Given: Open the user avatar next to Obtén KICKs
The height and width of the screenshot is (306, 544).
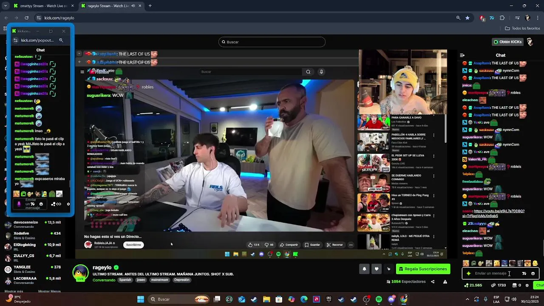Looking at the screenshot, I should point(530,42).
